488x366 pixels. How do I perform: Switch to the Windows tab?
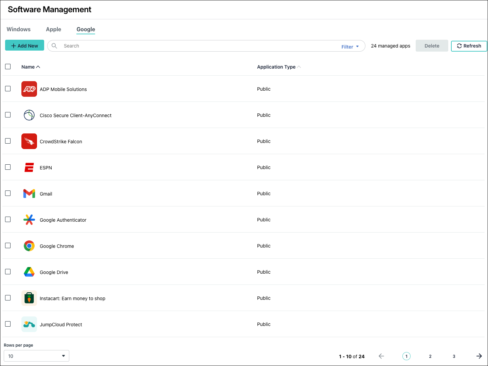19,29
